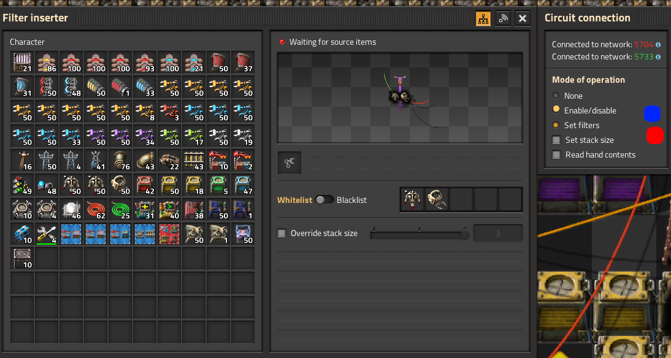Pick the lamp stack of 46
This screenshot has width=671, height=358.
[x=71, y=210]
